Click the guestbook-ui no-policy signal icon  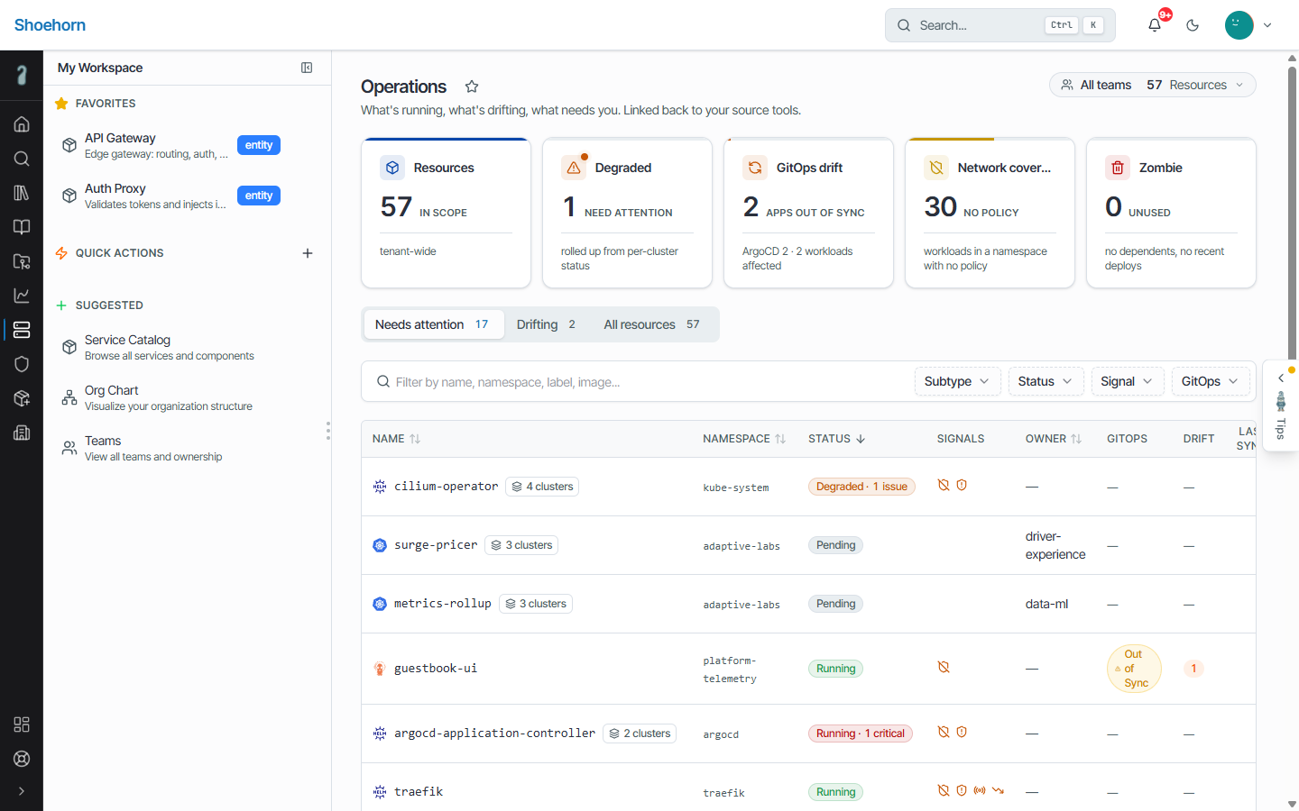click(944, 667)
